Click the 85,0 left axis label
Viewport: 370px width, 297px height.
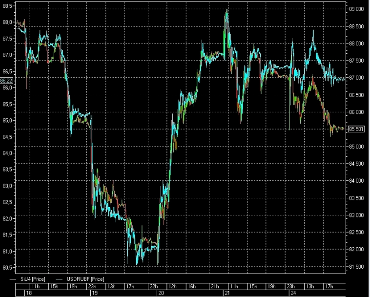click(x=7, y=120)
